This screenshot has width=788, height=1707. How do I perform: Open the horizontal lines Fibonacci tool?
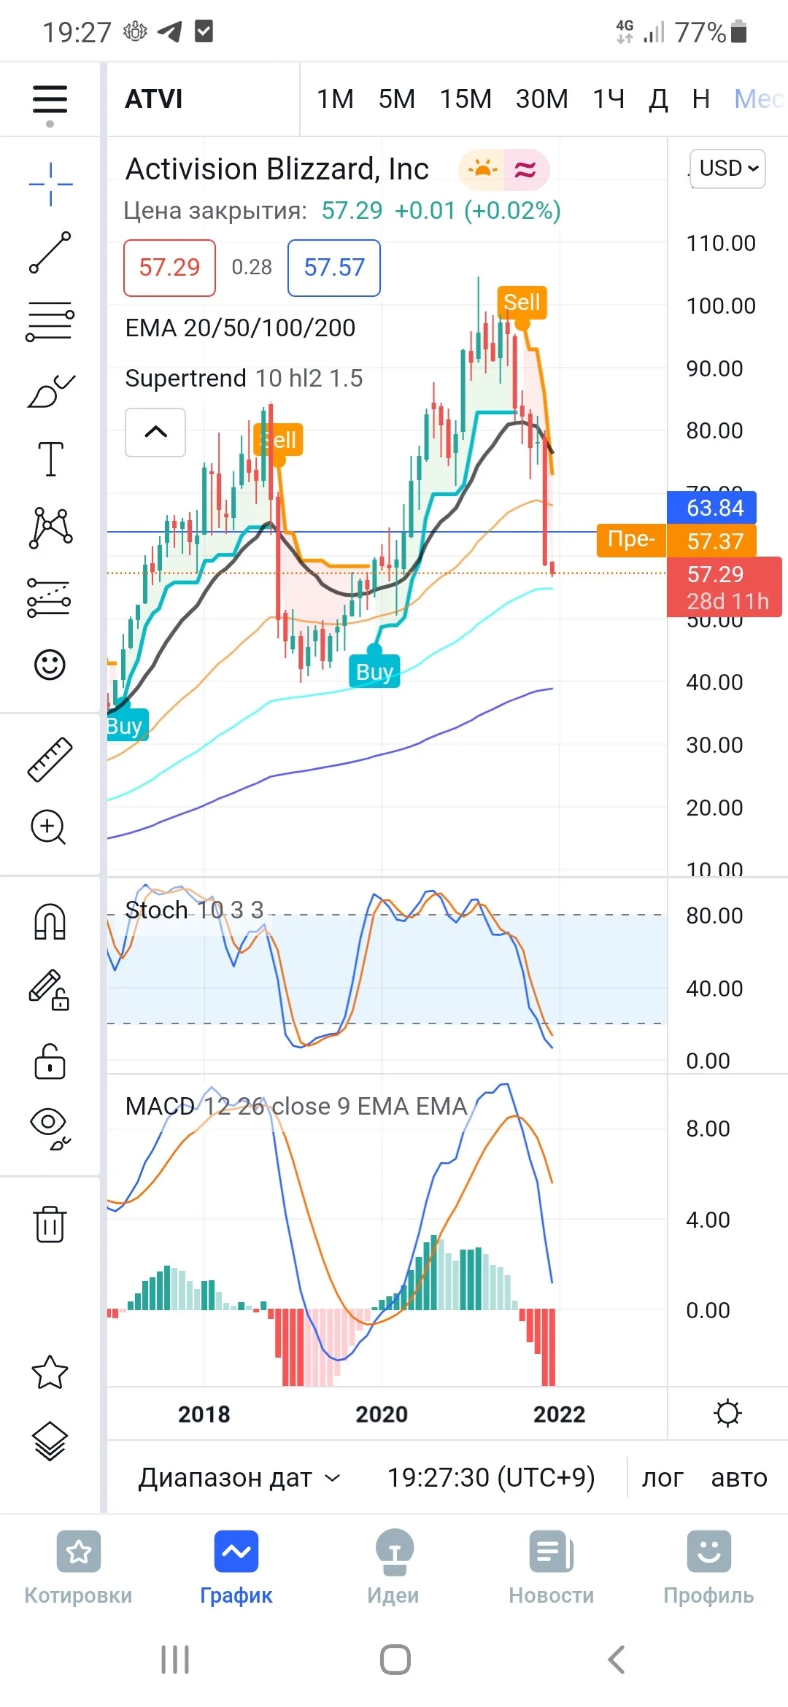[x=50, y=321]
